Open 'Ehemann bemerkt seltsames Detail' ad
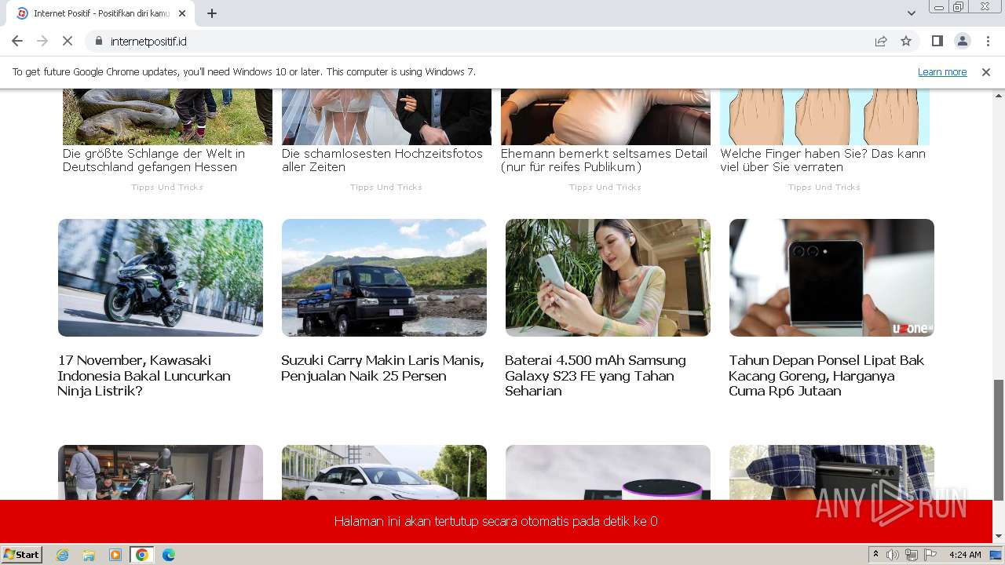1005x565 pixels. pos(605,160)
